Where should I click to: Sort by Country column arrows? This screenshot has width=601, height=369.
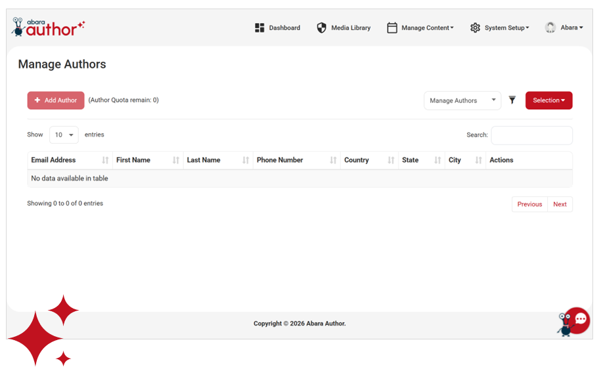(x=391, y=160)
